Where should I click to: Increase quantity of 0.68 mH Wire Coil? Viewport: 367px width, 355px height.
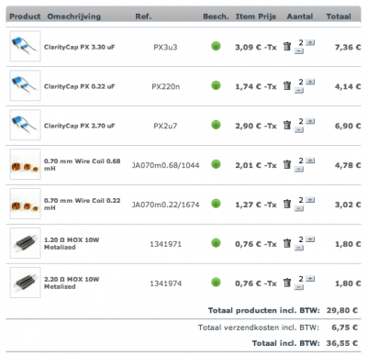coord(310,161)
